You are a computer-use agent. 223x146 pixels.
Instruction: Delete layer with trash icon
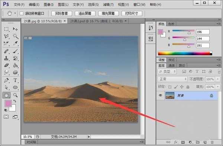(x=212, y=142)
